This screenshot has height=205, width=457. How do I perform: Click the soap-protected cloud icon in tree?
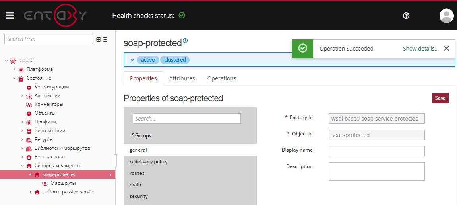coord(37,175)
